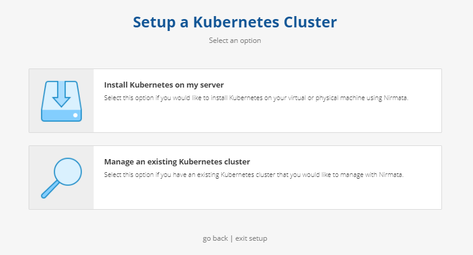This screenshot has height=255, width=473.
Task: Click the "Select an option" subtitle
Action: (235, 41)
